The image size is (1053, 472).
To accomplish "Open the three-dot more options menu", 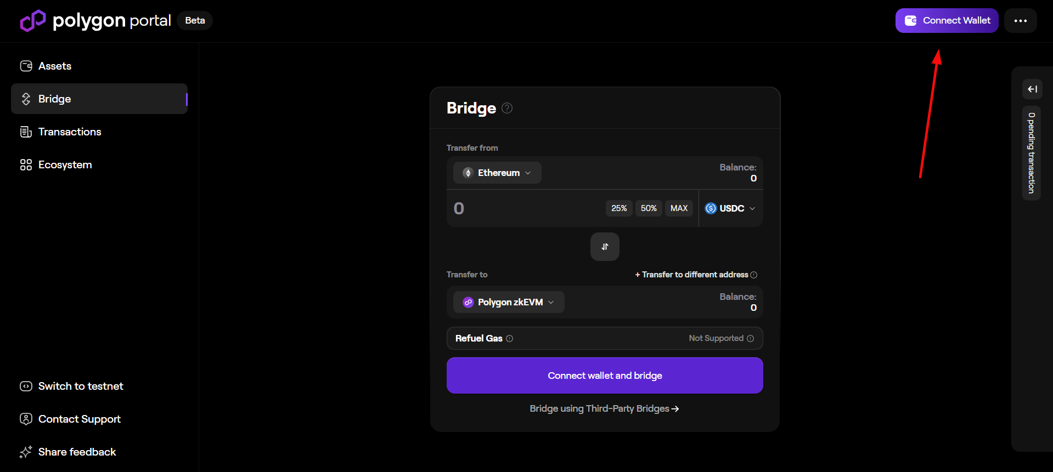I will [x=1020, y=21].
